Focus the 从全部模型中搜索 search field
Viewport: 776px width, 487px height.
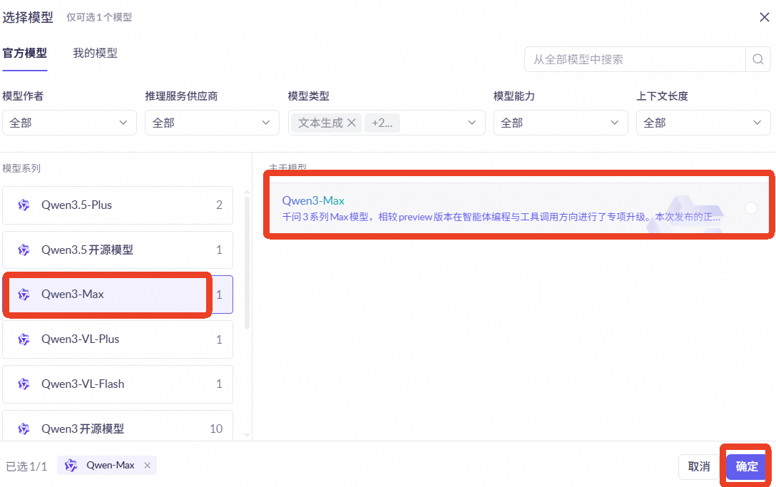[635, 59]
